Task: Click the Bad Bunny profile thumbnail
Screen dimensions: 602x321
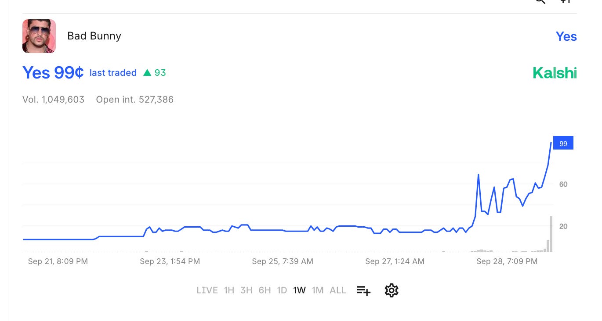Action: (39, 36)
